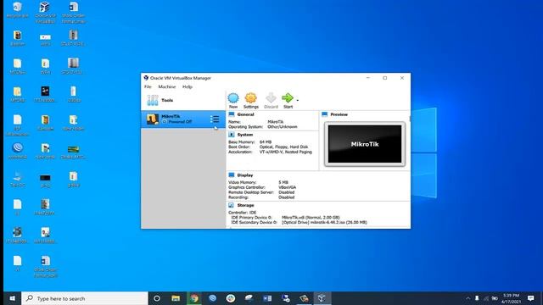
Task: Click the VirtualBox title bar logo icon
Action: 146,78
